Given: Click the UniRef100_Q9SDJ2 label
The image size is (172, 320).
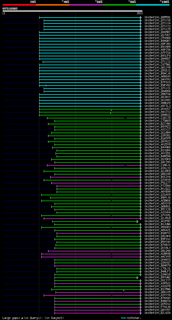Looking at the screenshot, I should [x=157, y=71].
